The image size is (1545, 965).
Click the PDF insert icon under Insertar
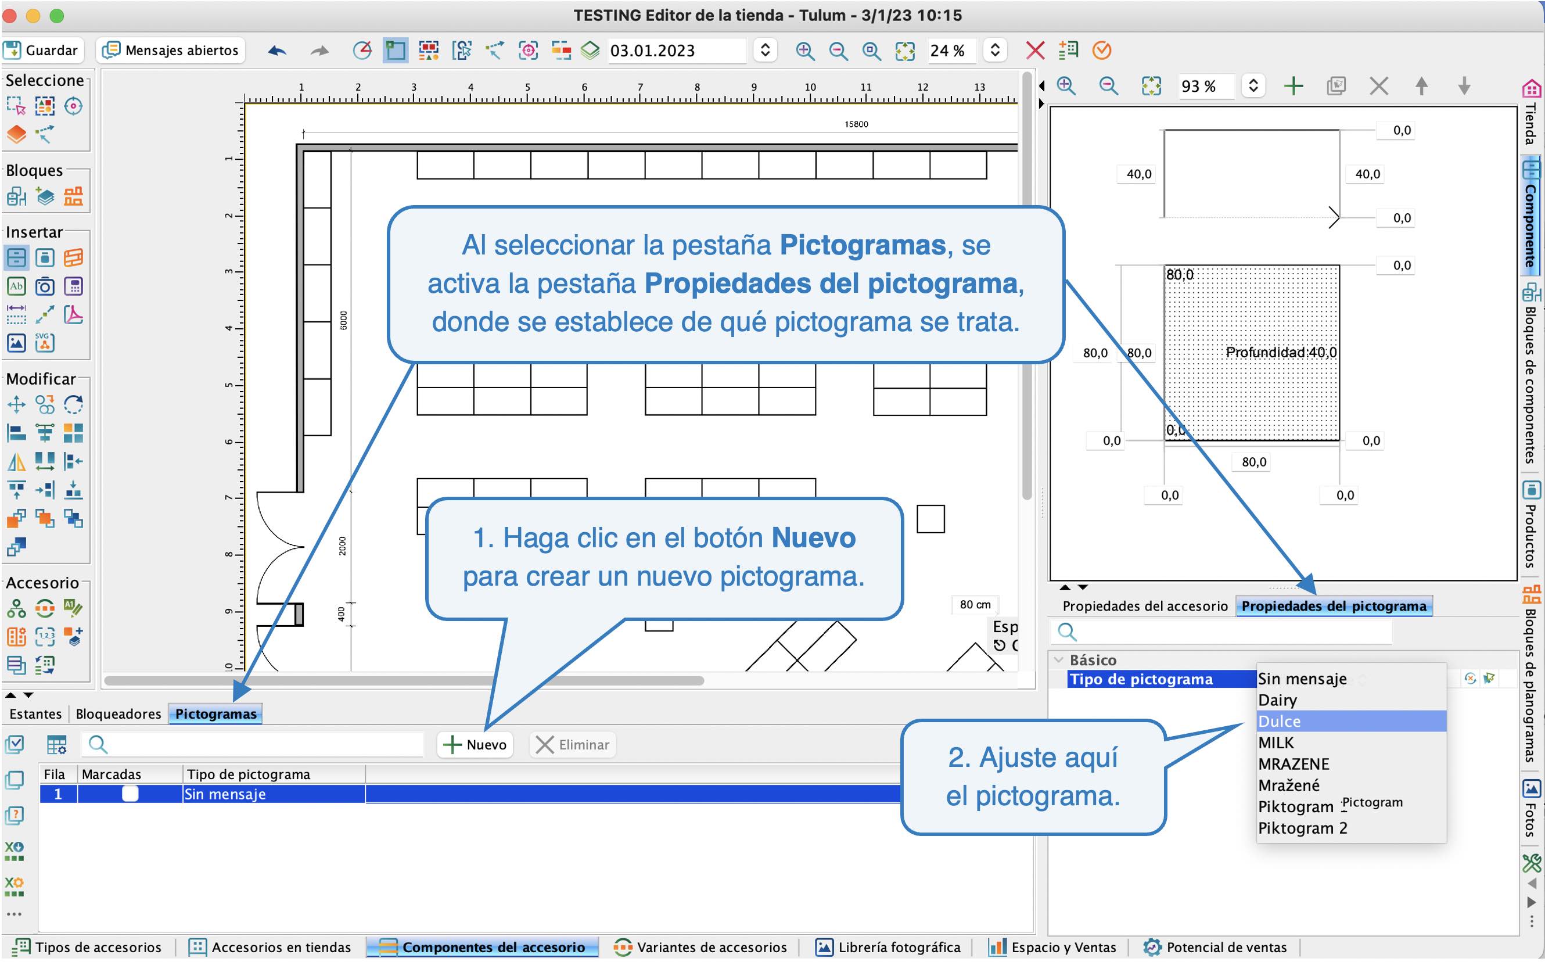coord(73,315)
